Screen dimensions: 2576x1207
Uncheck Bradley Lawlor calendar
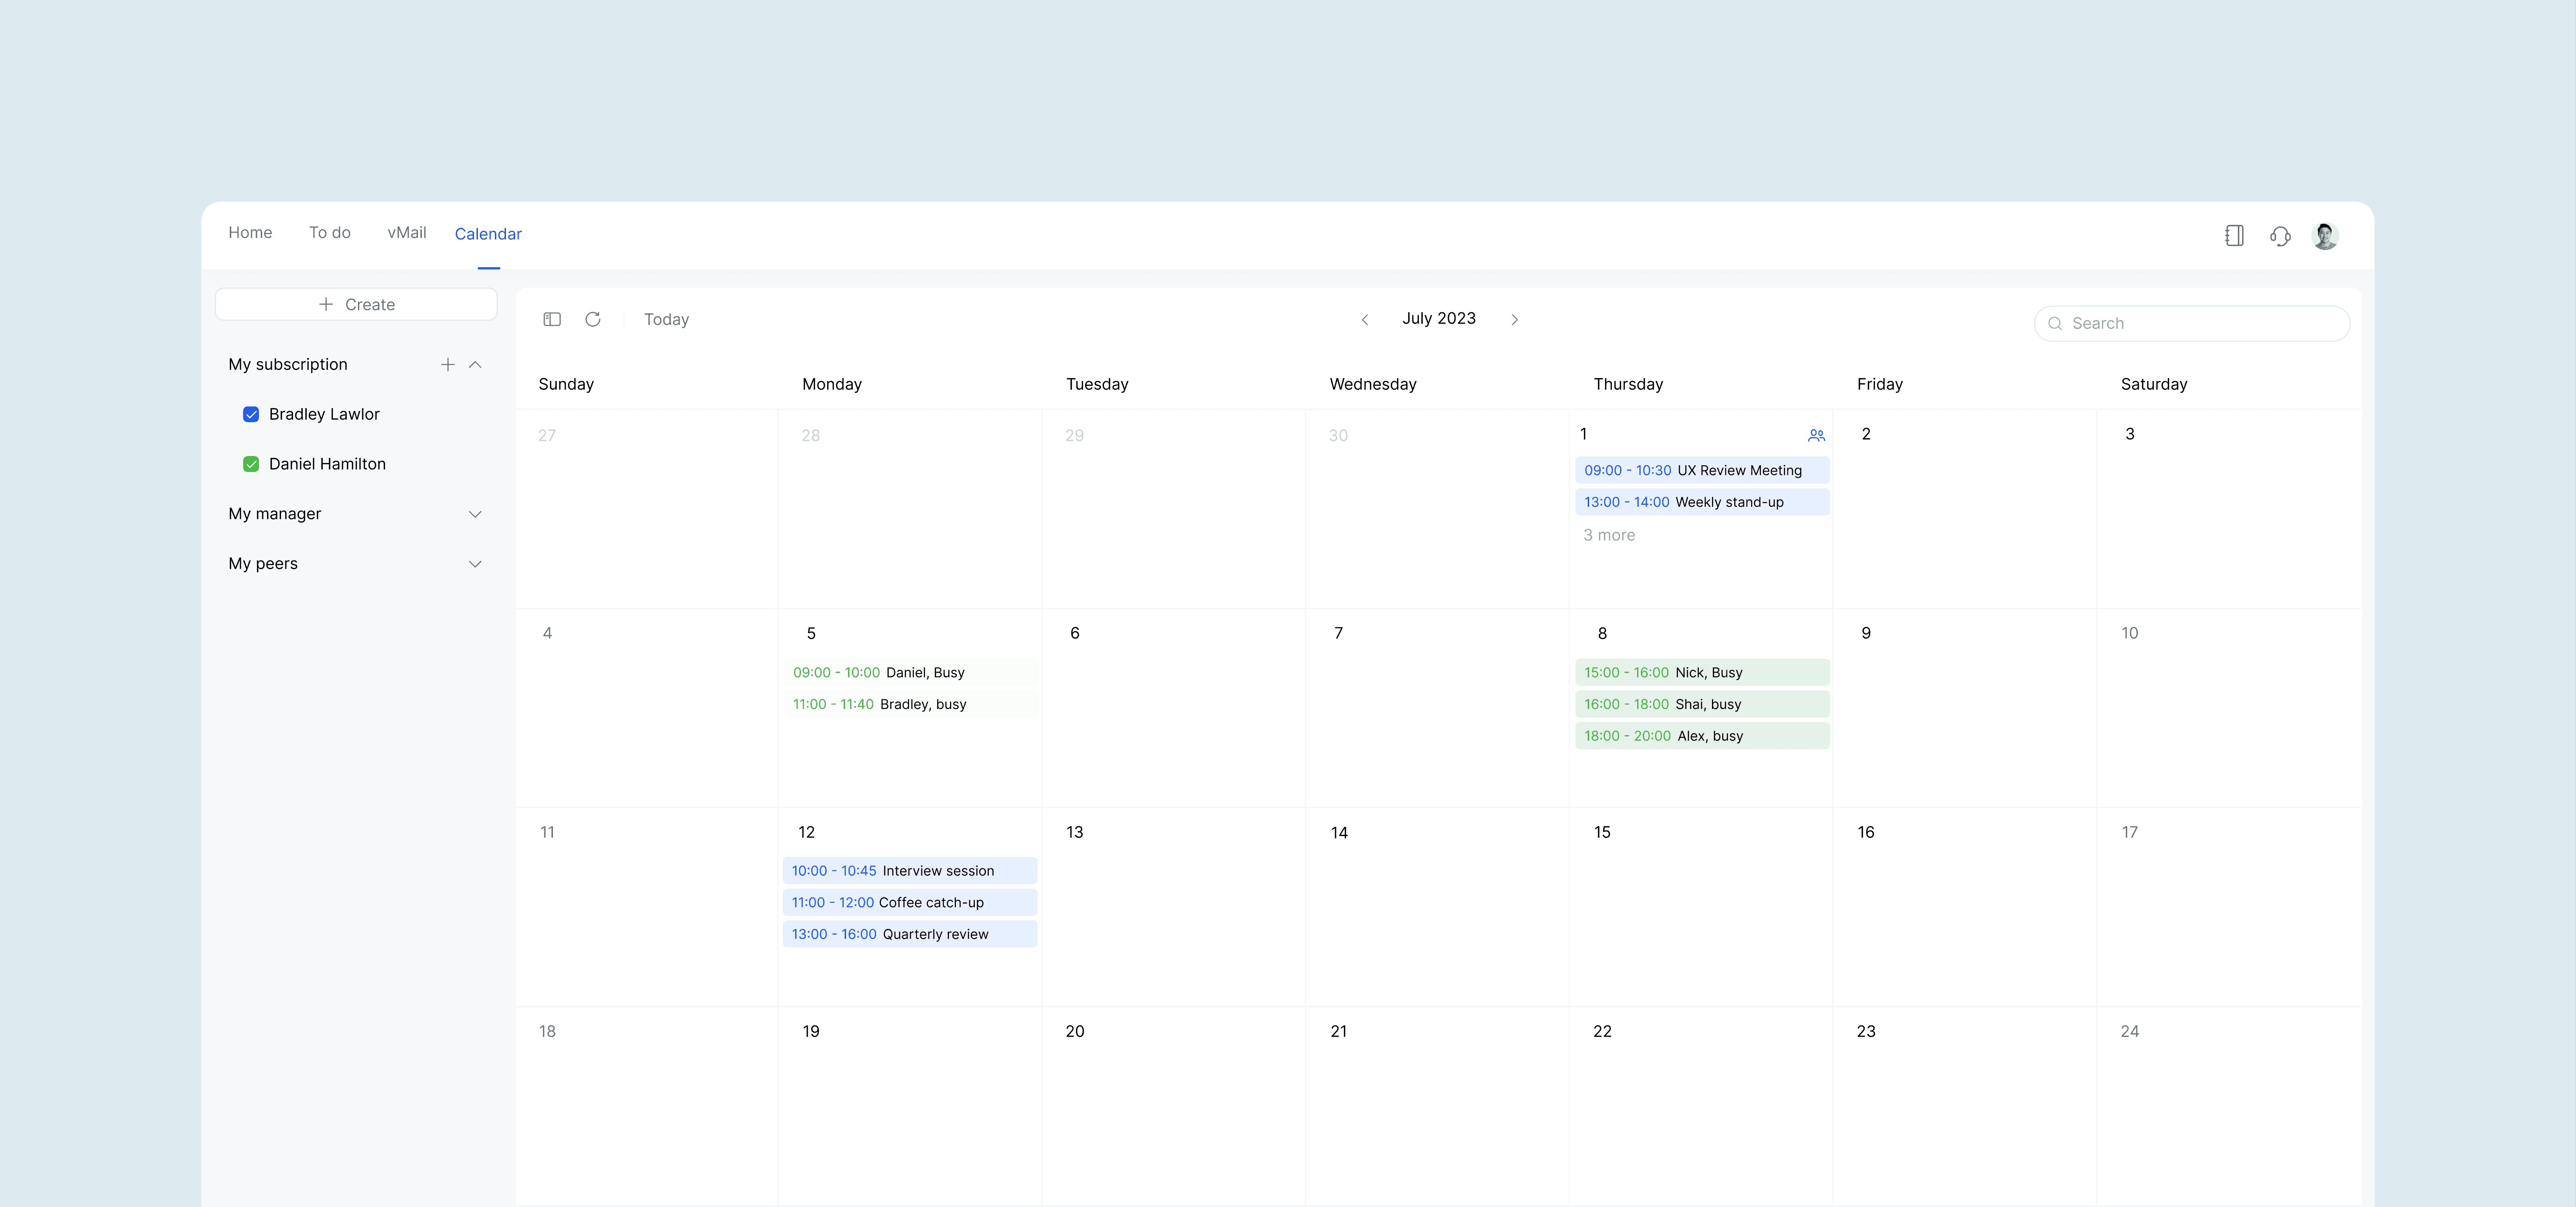(x=251, y=414)
